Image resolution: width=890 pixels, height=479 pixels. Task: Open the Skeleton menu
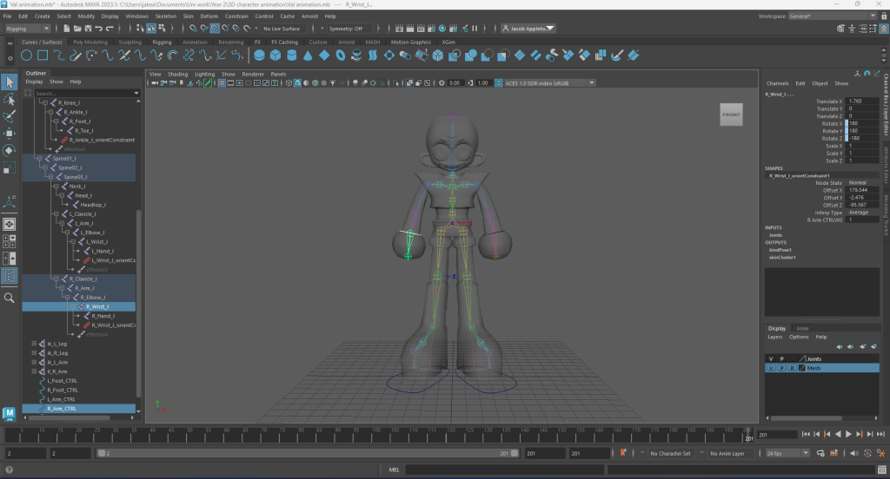coord(165,16)
